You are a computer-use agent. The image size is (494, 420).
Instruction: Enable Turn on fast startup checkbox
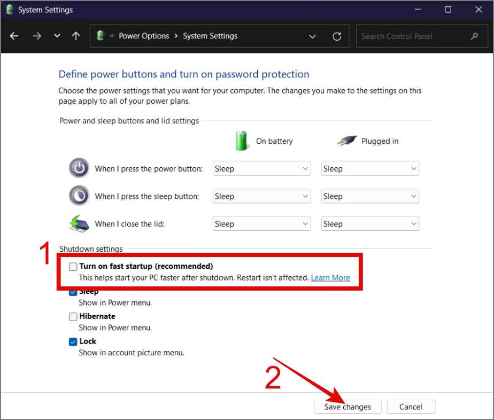point(73,267)
